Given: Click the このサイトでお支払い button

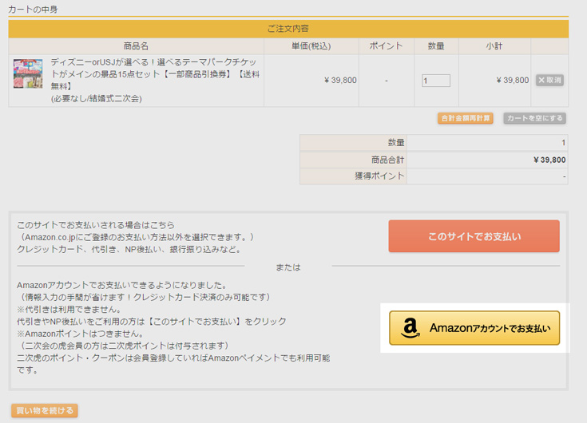Looking at the screenshot, I should [474, 236].
